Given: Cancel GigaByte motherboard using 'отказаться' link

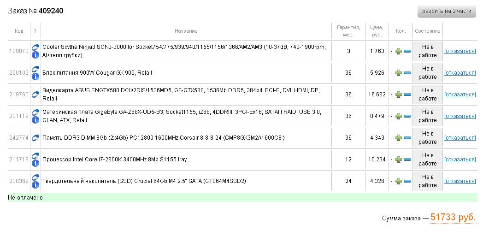Looking at the screenshot, I should (x=460, y=116).
